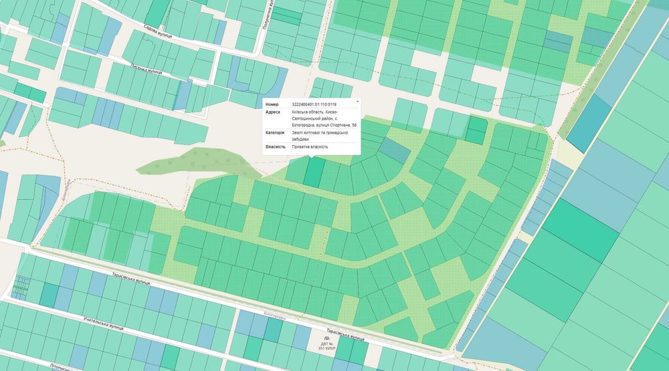
Task: Click the 'Категорія' field label
Action: coord(275,132)
